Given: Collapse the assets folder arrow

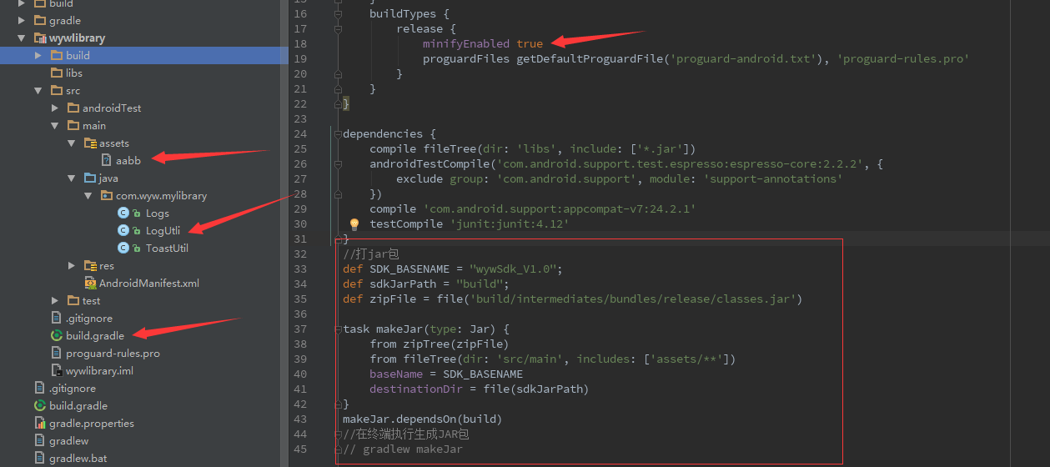Looking at the screenshot, I should [x=72, y=143].
